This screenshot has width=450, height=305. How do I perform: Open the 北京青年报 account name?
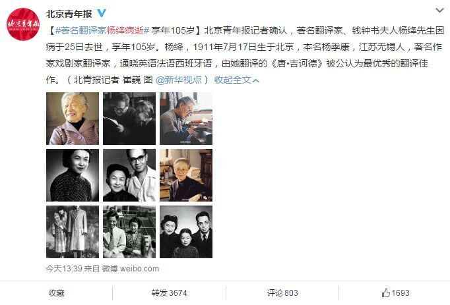click(x=69, y=13)
